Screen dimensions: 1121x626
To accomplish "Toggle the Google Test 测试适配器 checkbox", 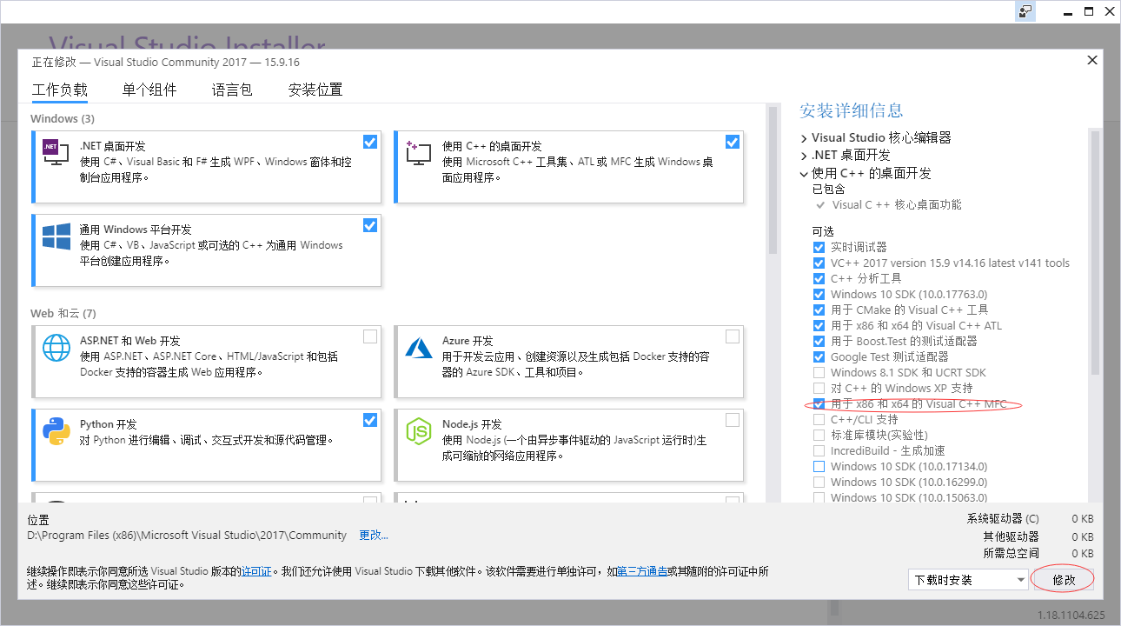I will click(819, 357).
